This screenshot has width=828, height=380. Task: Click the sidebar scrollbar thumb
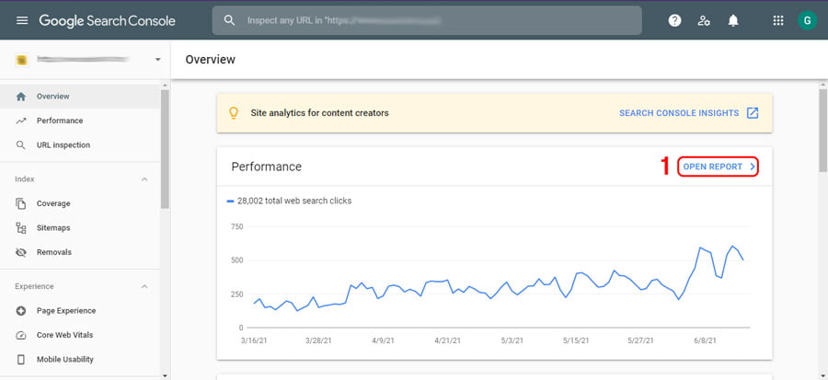pyautogui.click(x=165, y=149)
